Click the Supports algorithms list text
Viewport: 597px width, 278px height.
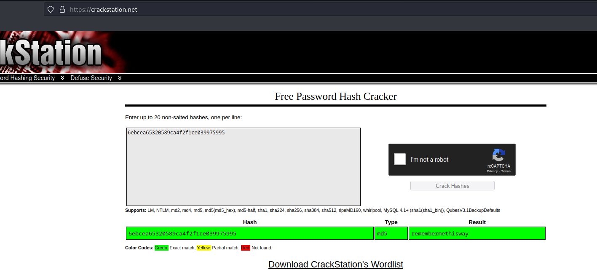pyautogui.click(x=313, y=210)
